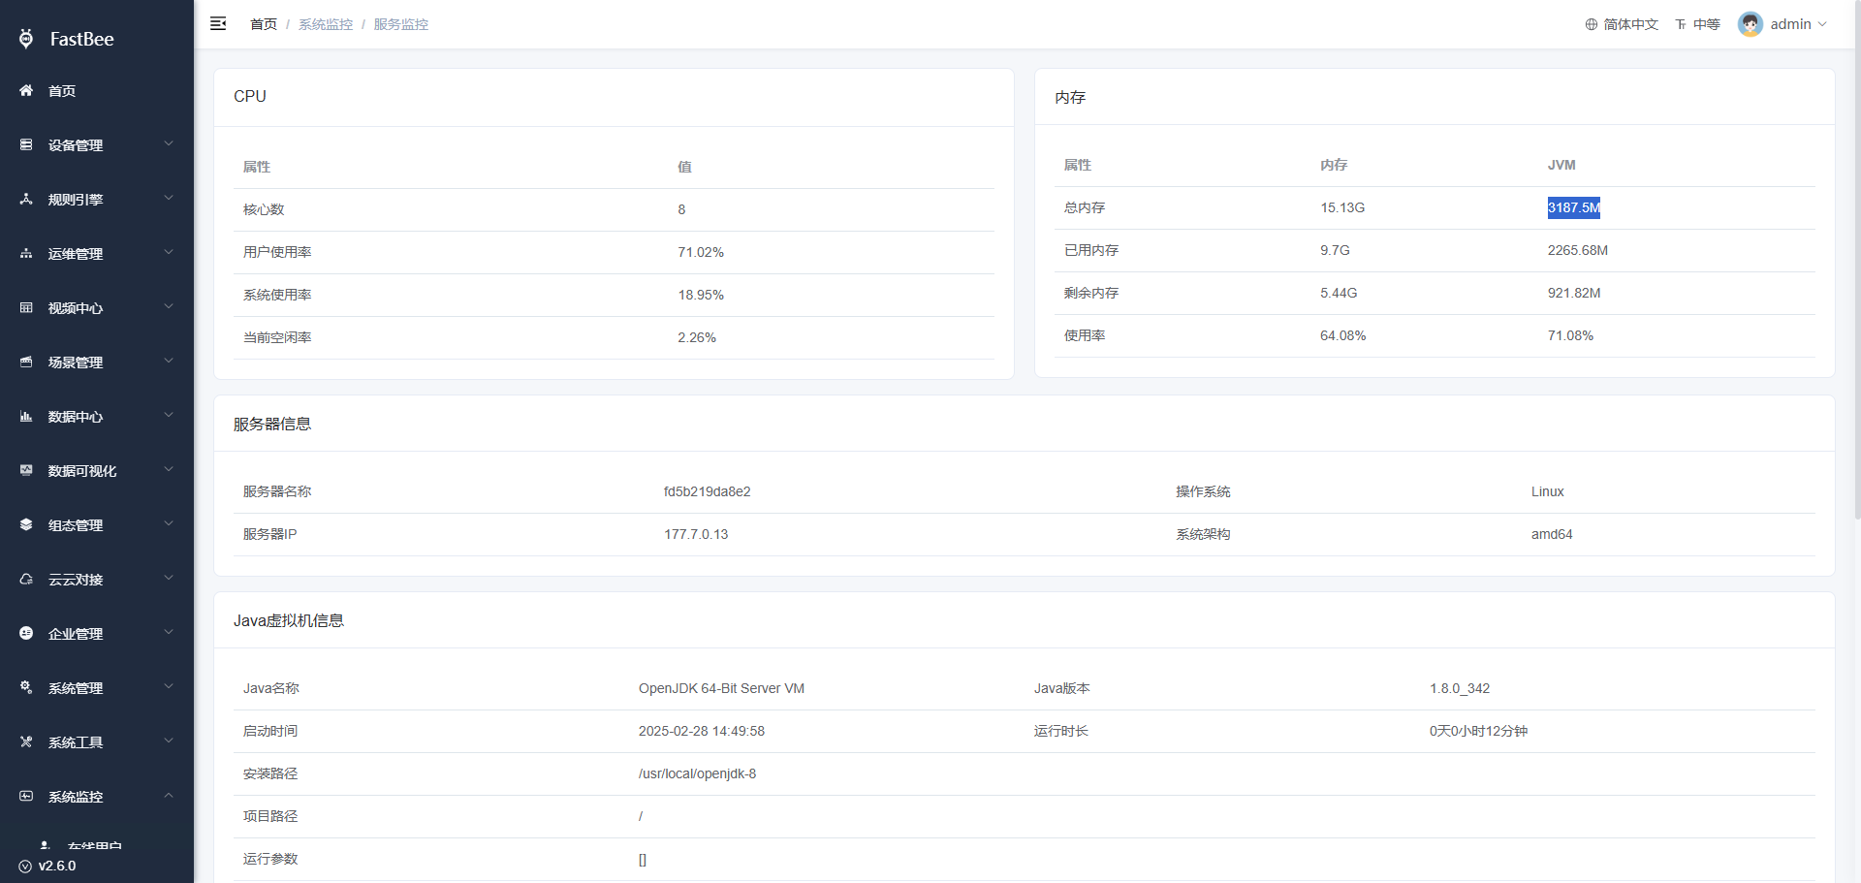This screenshot has width=1861, height=883.
Task: Click 系统监控 breadcrumb
Action: click(326, 24)
